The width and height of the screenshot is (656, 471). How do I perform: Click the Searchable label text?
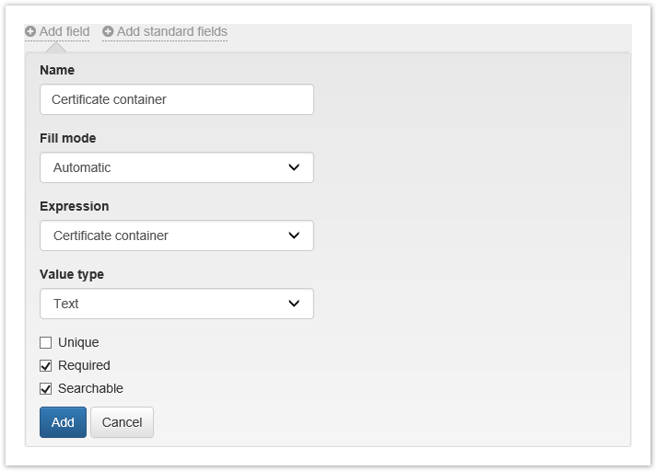pyautogui.click(x=90, y=388)
